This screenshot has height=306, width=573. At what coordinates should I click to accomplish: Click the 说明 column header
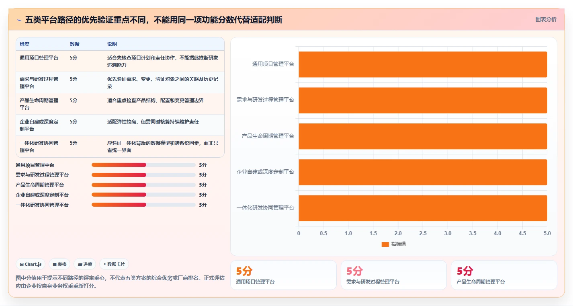(x=112, y=44)
